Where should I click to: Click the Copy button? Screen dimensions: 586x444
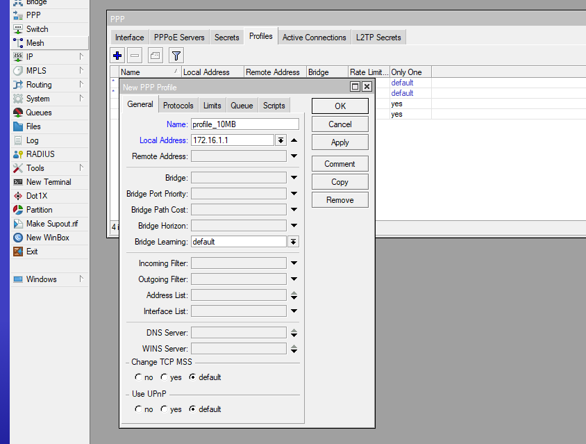340,182
